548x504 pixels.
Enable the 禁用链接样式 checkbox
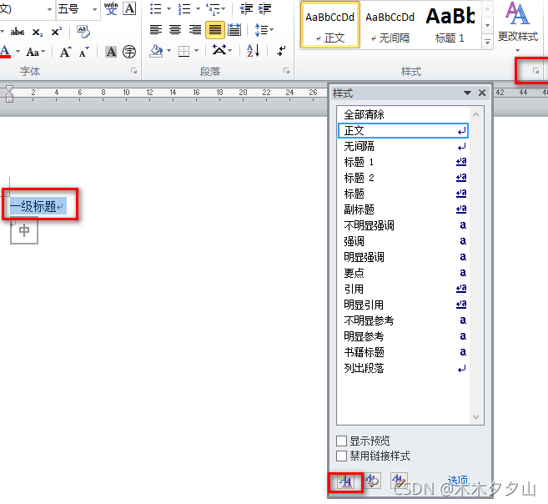tap(341, 456)
